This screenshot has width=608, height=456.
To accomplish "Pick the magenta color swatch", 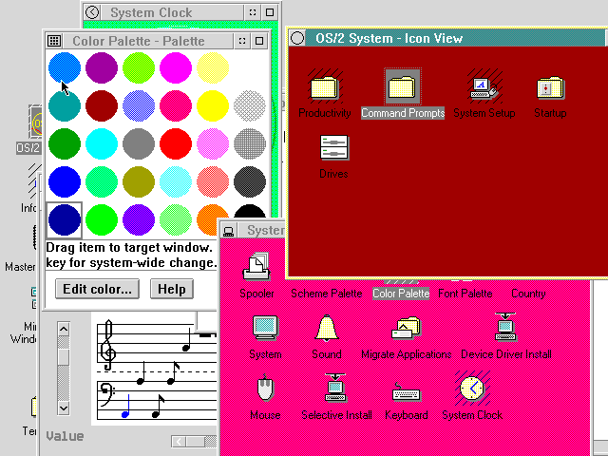I will (x=176, y=67).
